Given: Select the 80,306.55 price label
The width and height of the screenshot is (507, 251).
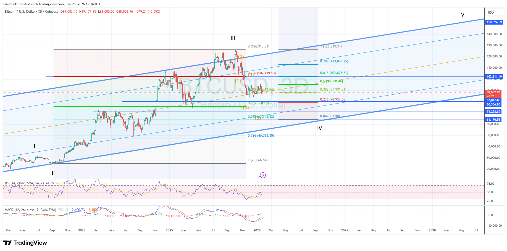Looking at the screenshot, I should pos(493,104).
